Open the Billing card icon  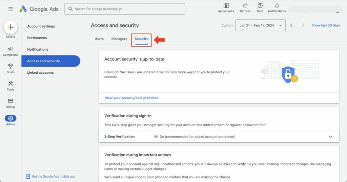coord(11,101)
